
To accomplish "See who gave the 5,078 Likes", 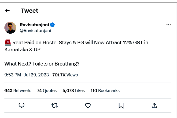I will [73, 91].
